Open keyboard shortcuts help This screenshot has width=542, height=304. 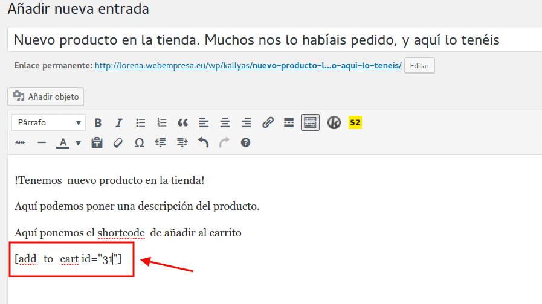[245, 142]
